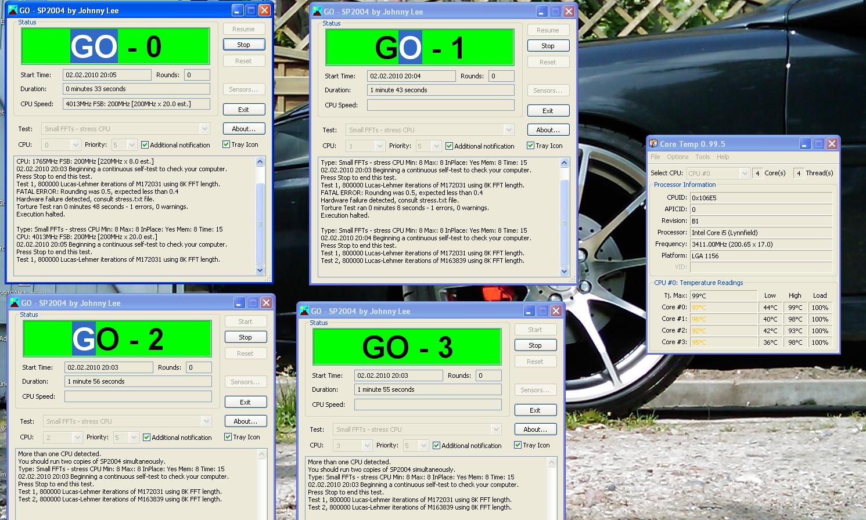
Task: Close the GO - 3 window
Action: [556, 311]
